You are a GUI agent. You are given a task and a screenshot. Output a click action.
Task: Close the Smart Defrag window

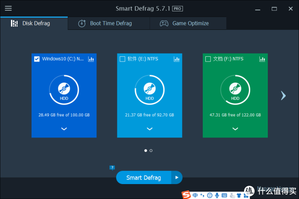tap(291, 9)
